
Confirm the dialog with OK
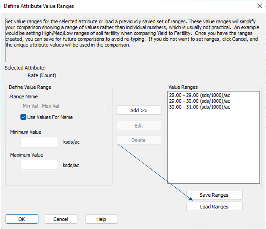[x=22, y=219]
